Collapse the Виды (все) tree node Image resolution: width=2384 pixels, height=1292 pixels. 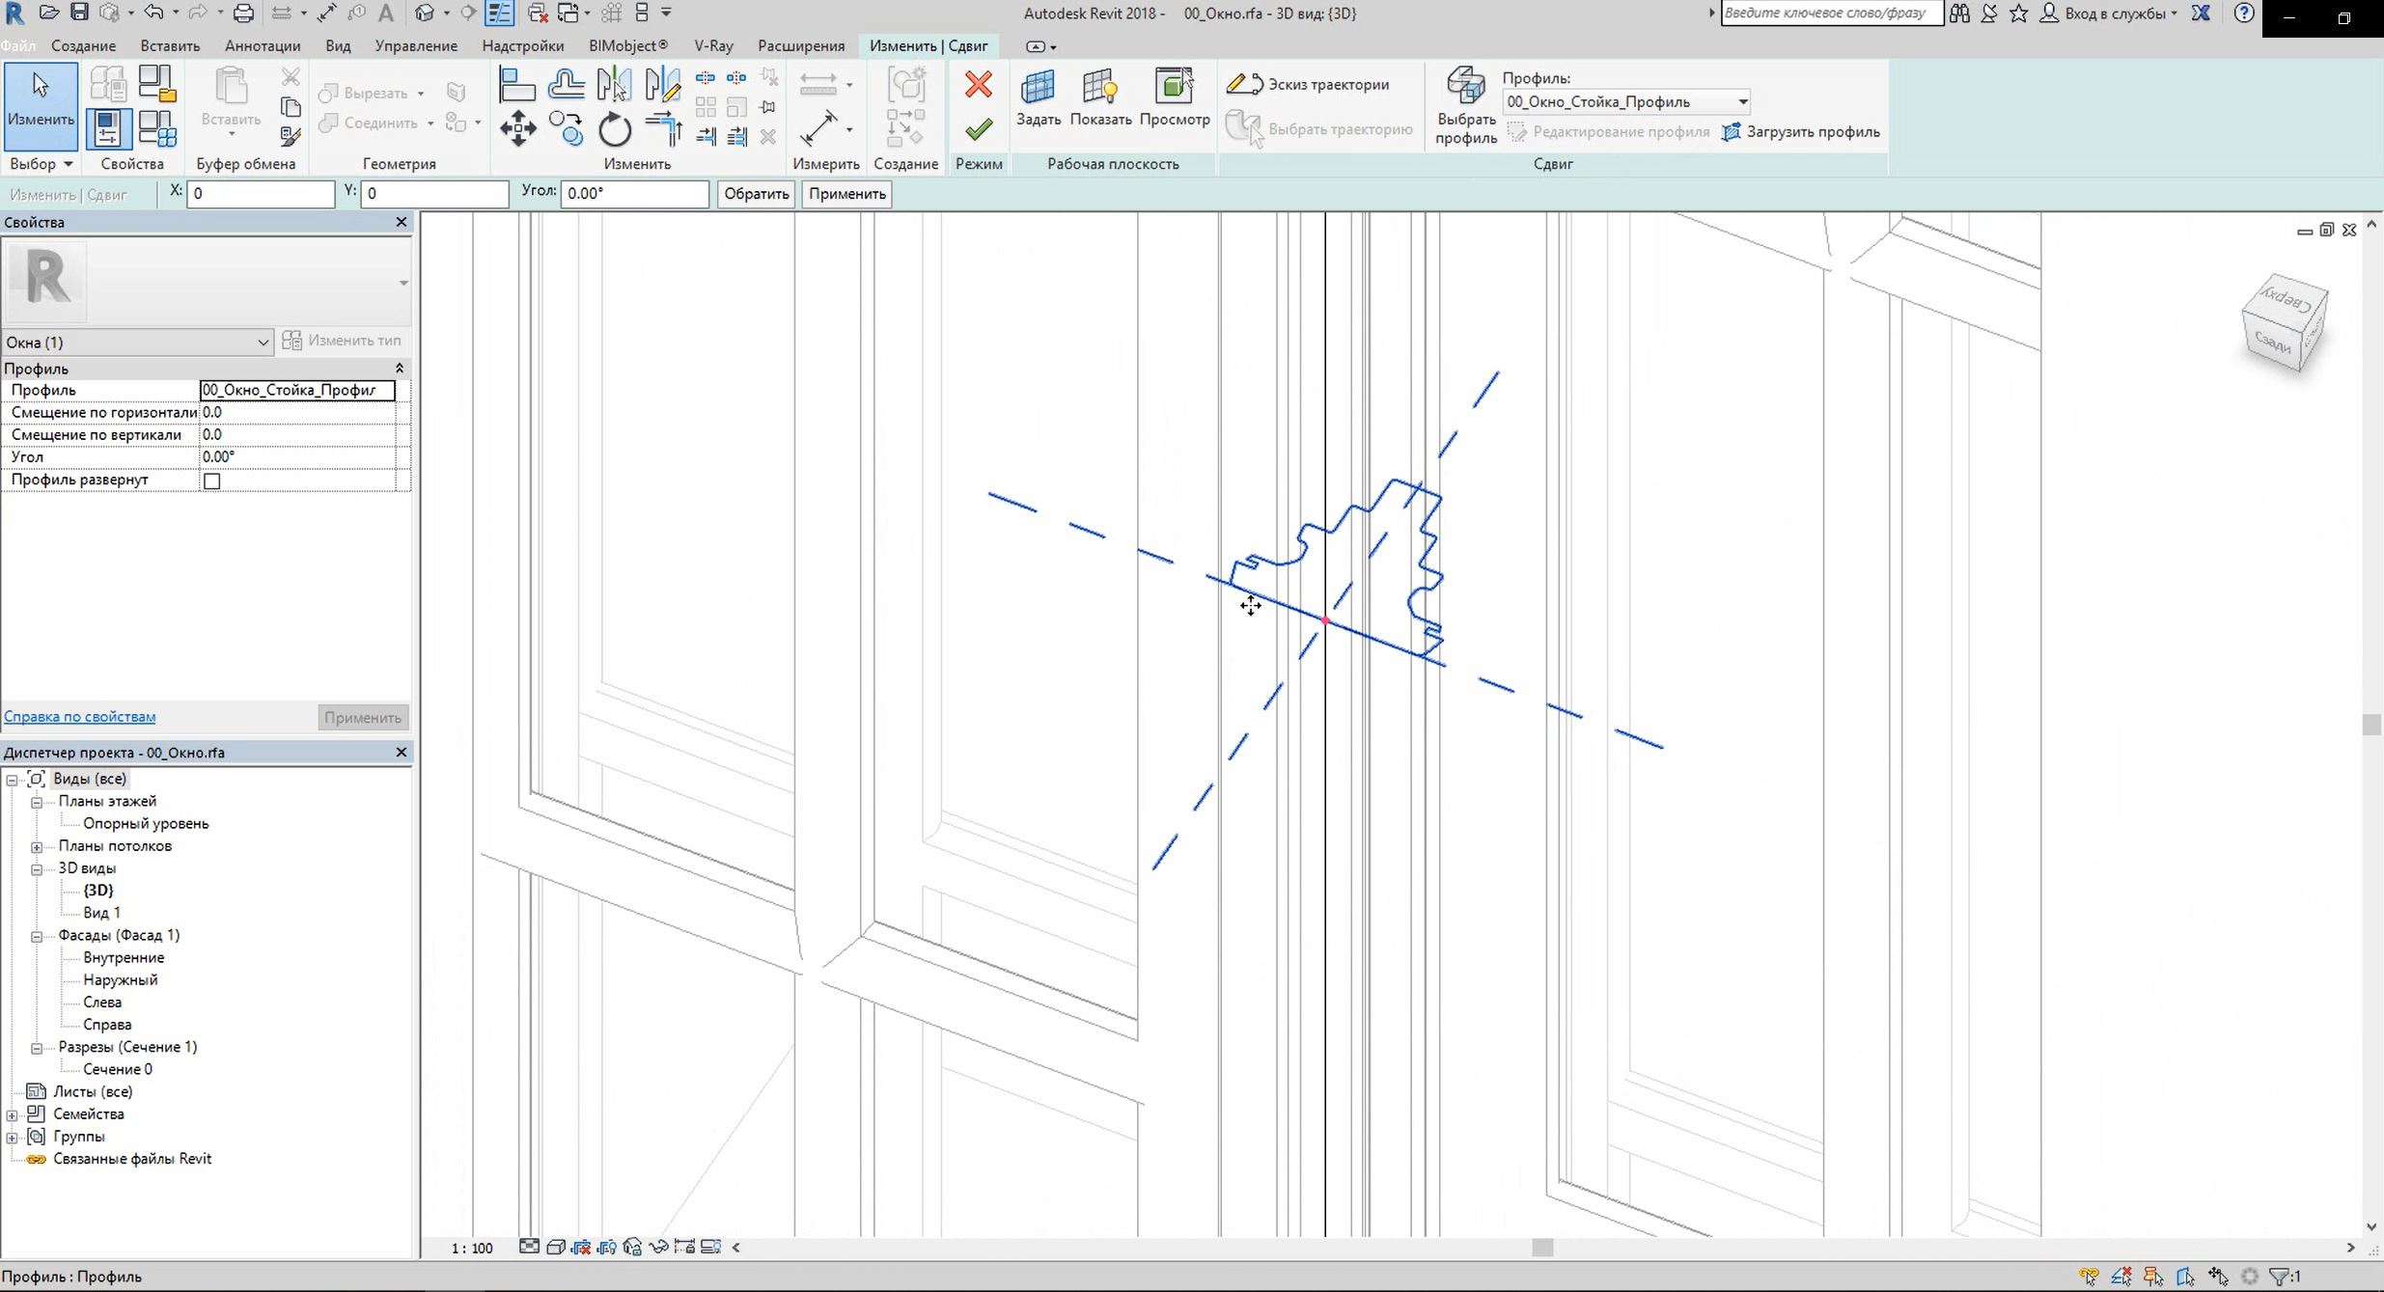click(x=13, y=780)
